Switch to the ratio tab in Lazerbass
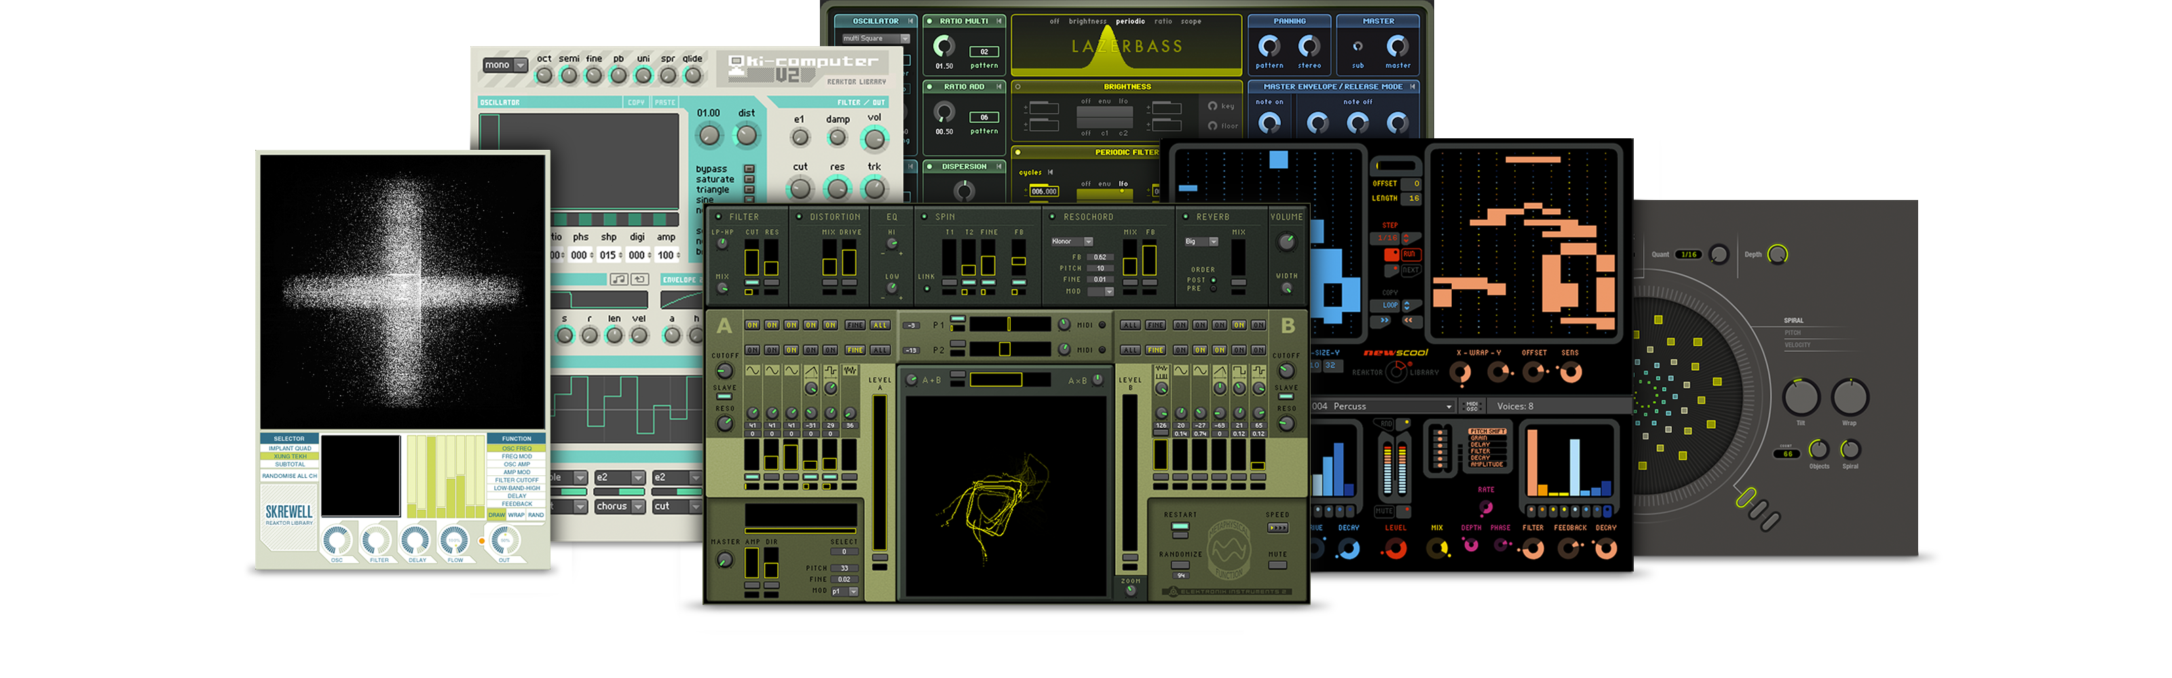Image resolution: width=2172 pixels, height=678 pixels. click(1163, 21)
